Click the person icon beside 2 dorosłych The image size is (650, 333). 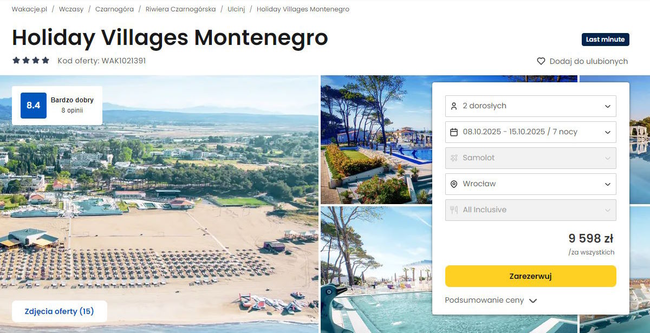pyautogui.click(x=454, y=106)
